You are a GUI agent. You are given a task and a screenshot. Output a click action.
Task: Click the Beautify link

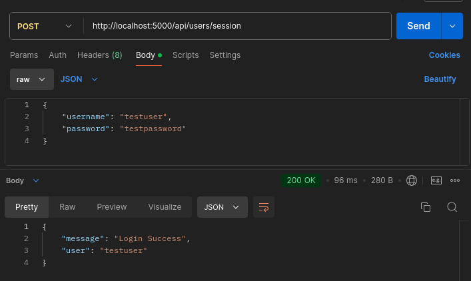(440, 79)
